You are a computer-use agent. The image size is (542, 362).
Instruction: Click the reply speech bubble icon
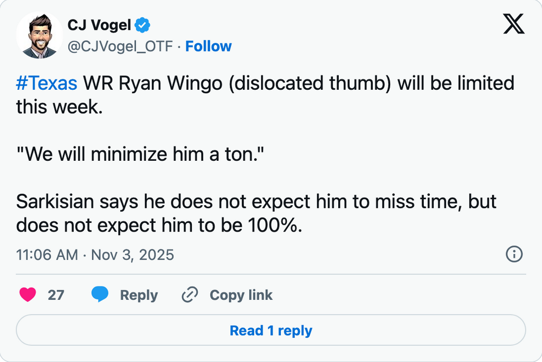pos(100,295)
